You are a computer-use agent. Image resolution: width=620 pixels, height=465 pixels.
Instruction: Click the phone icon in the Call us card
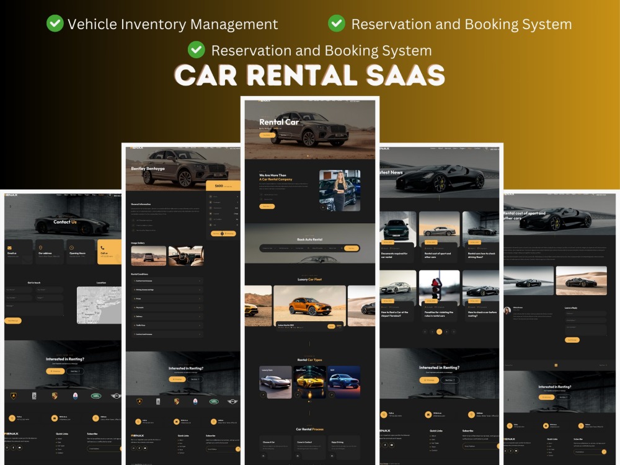102,247
